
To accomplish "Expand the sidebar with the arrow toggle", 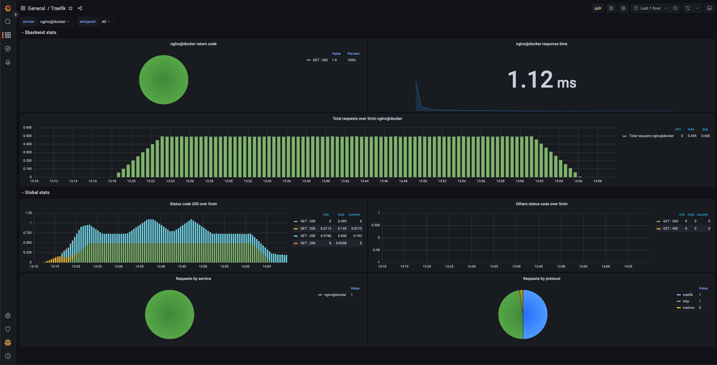I will click(x=15, y=15).
